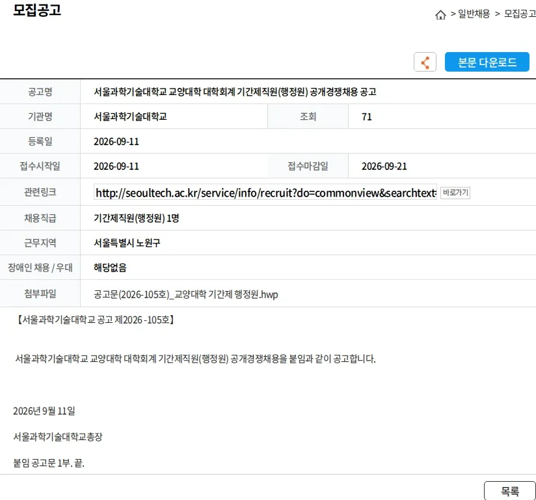Click the 접수마감일 label cell
This screenshot has width=536, height=500.
pos(308,166)
